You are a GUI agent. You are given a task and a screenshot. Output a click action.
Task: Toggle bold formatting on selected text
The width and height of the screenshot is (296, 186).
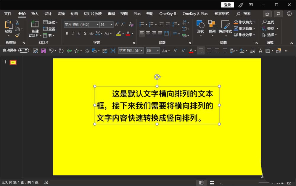coord(67,33)
